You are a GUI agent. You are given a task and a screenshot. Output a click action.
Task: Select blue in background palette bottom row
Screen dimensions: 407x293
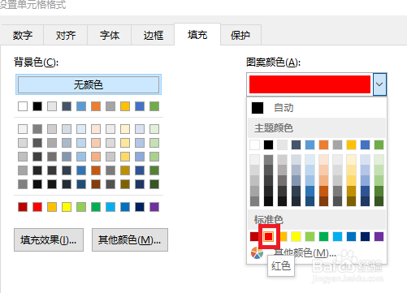click(x=125, y=207)
